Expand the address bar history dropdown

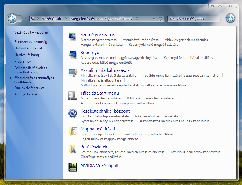tap(154, 19)
